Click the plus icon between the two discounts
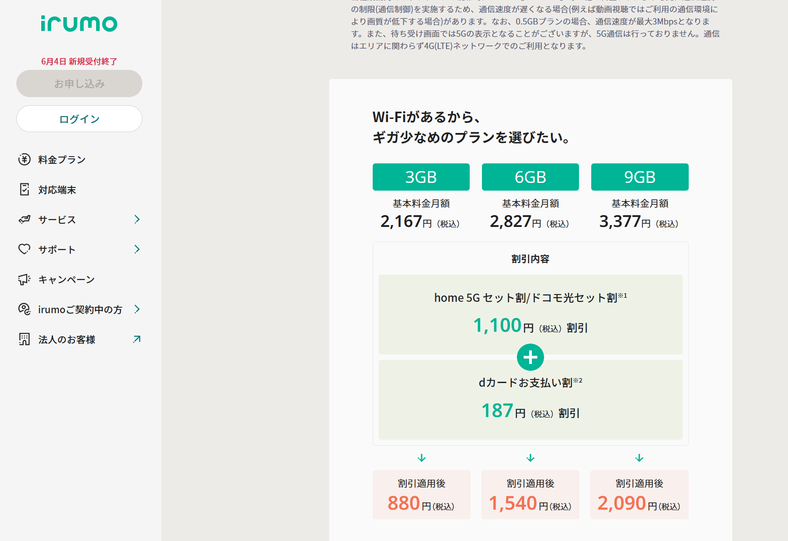788x541 pixels. (x=530, y=357)
